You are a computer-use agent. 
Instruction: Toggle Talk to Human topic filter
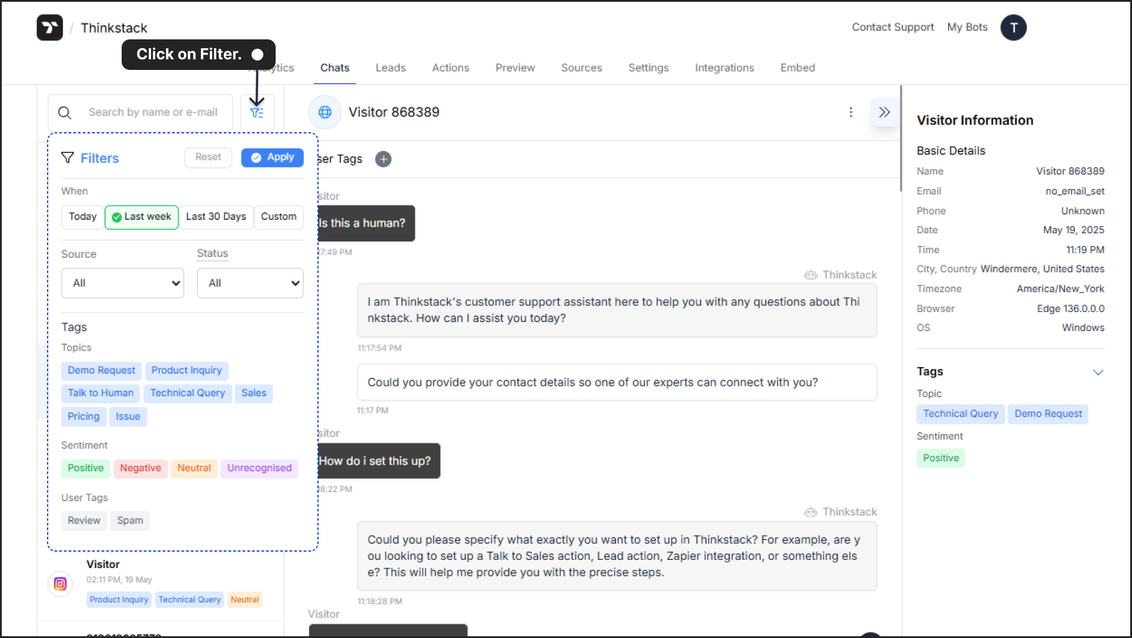click(x=101, y=393)
